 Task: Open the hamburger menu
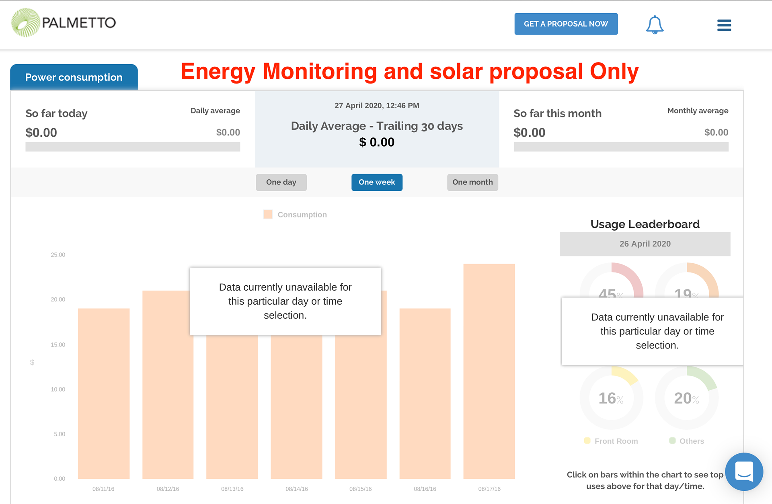tap(724, 25)
